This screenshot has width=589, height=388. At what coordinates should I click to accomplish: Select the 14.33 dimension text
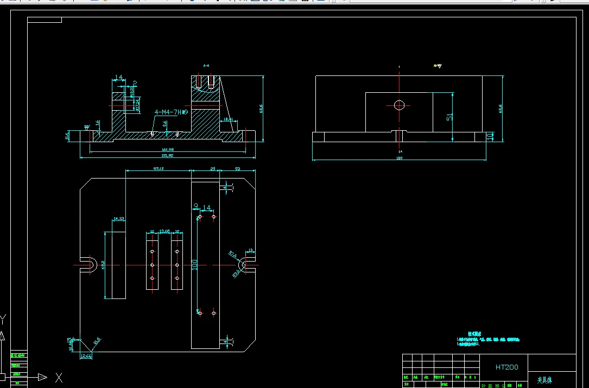[x=119, y=218]
